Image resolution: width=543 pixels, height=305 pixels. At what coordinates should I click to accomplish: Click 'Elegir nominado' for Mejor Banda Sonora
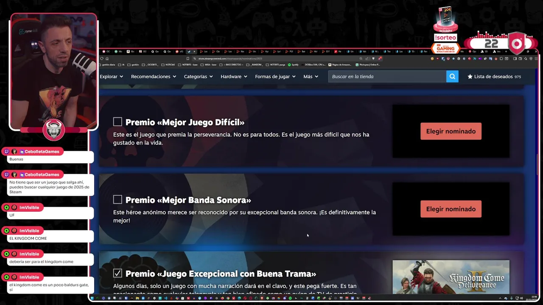pos(451,209)
